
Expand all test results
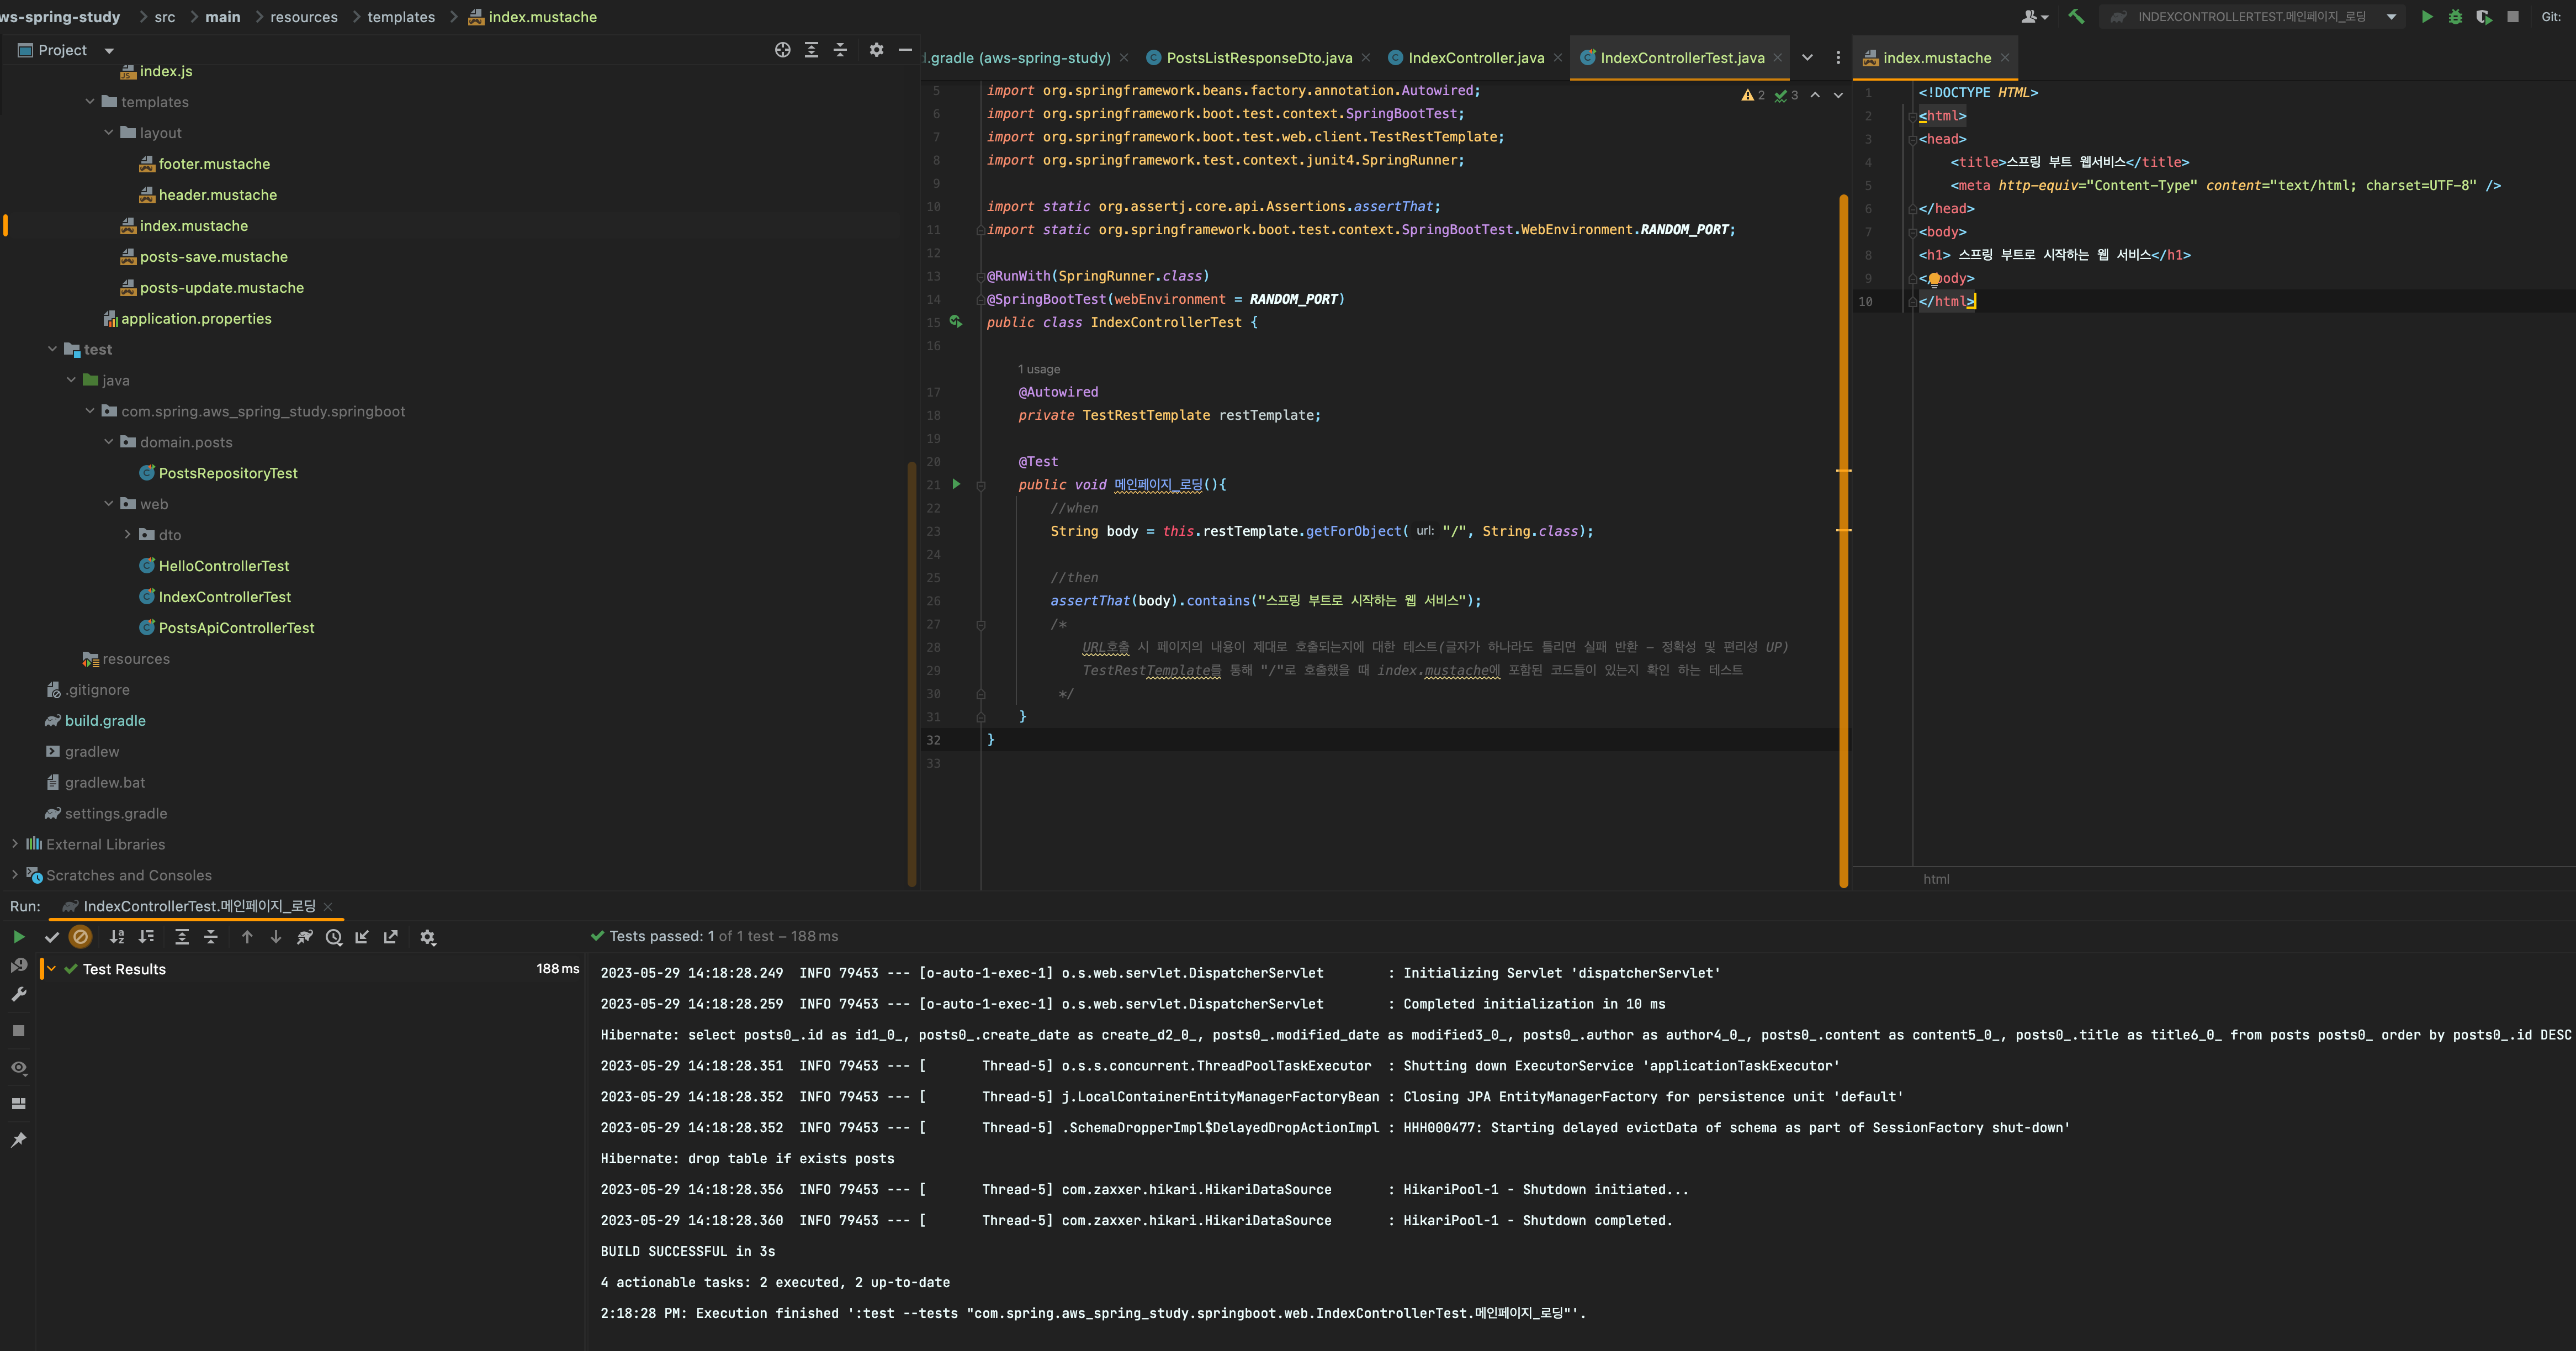182,937
